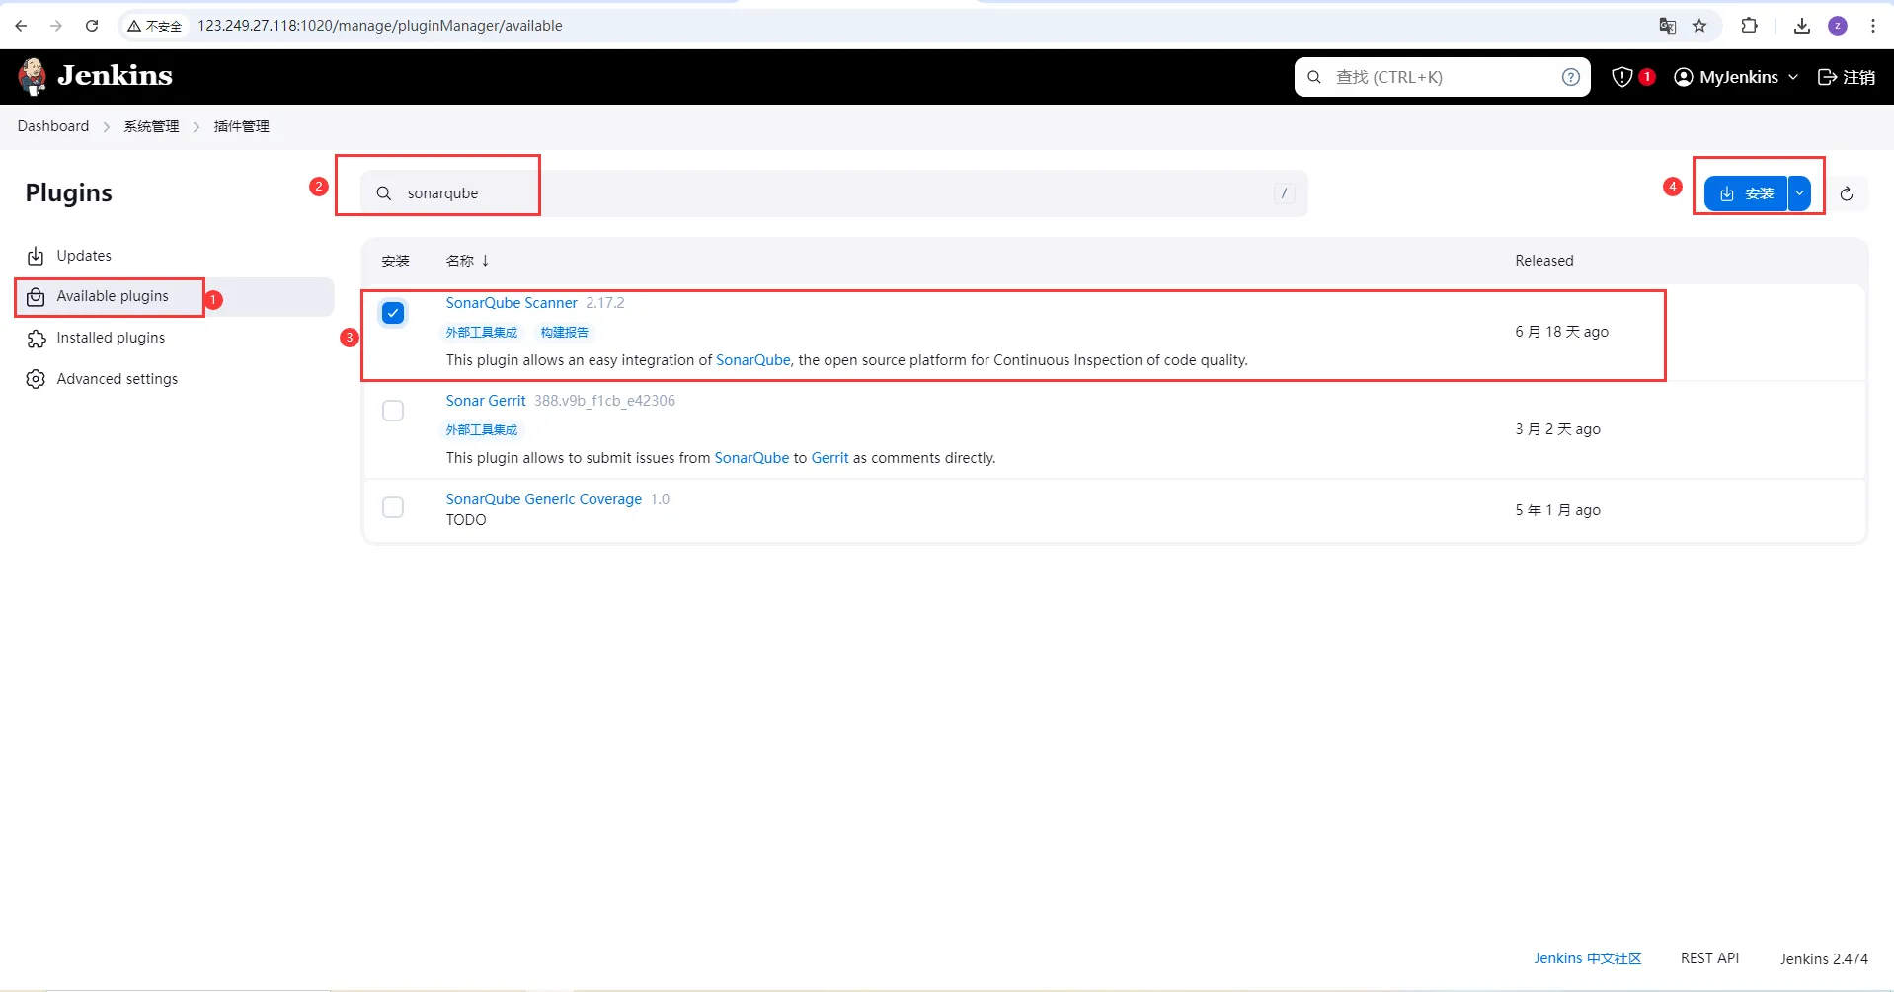Open the SonarQube Scanner plugin link

(512, 303)
